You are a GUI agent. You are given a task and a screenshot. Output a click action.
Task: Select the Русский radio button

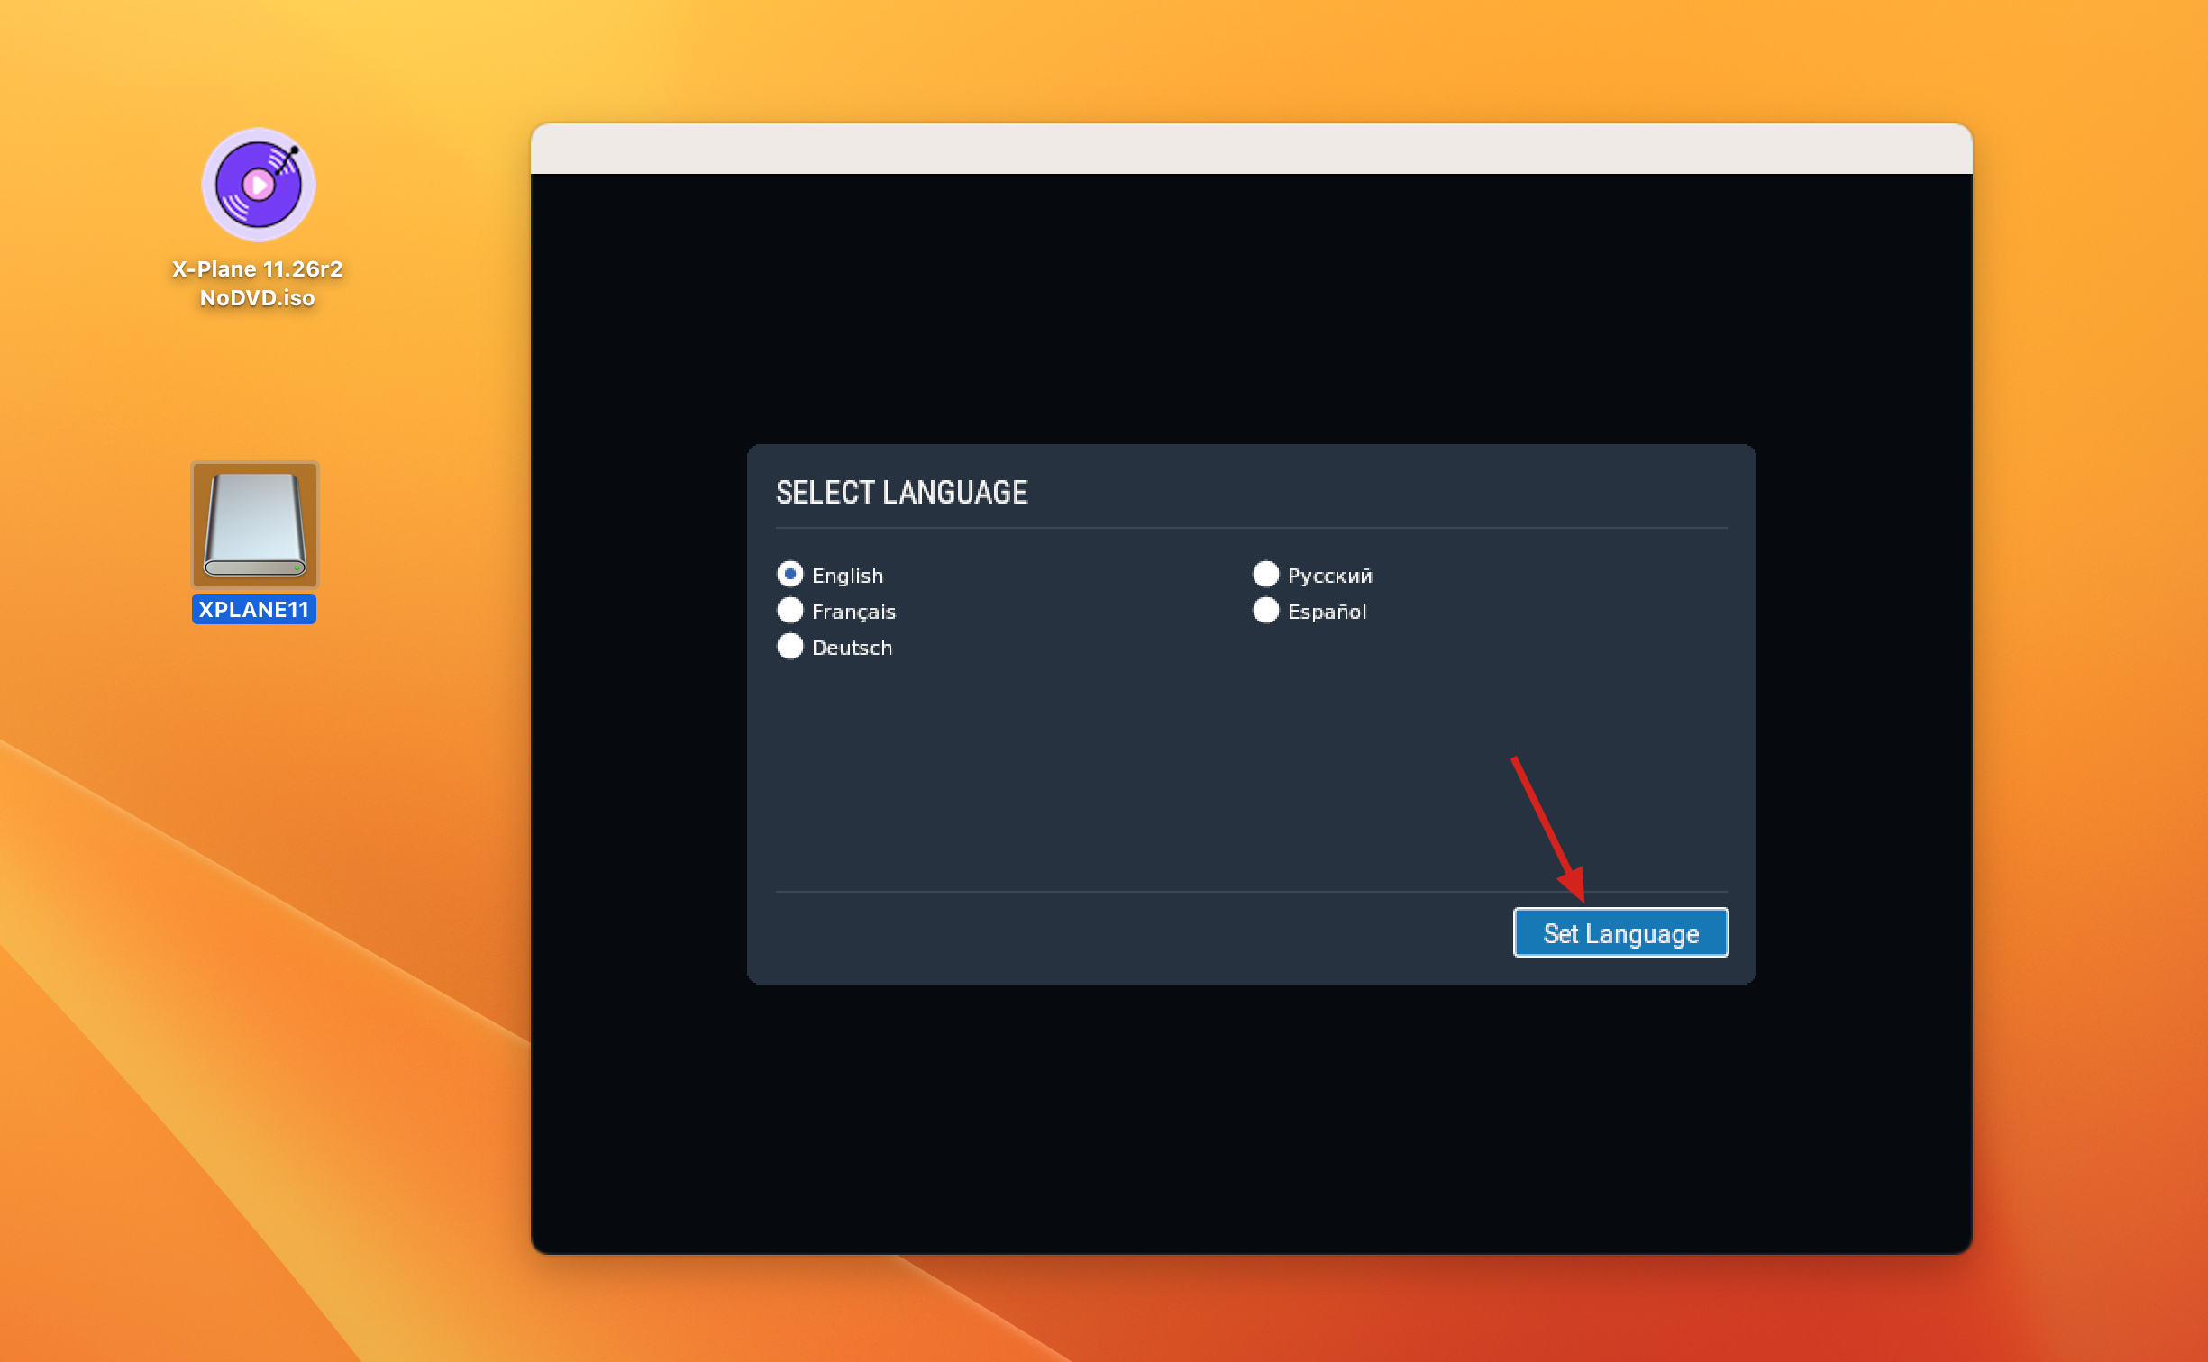click(1265, 574)
